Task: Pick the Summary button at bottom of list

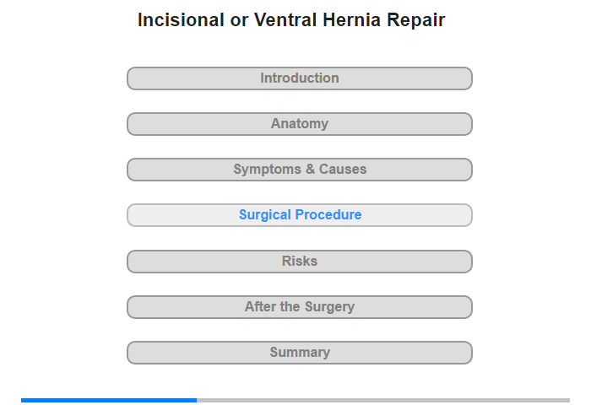Action: [x=299, y=353]
